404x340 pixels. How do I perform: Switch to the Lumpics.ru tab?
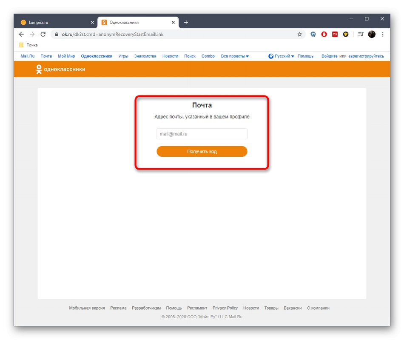click(51, 22)
